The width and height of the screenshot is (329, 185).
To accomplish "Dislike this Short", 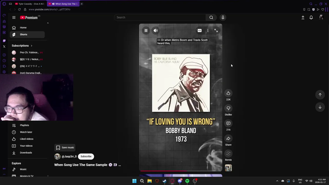I will [x=228, y=108].
